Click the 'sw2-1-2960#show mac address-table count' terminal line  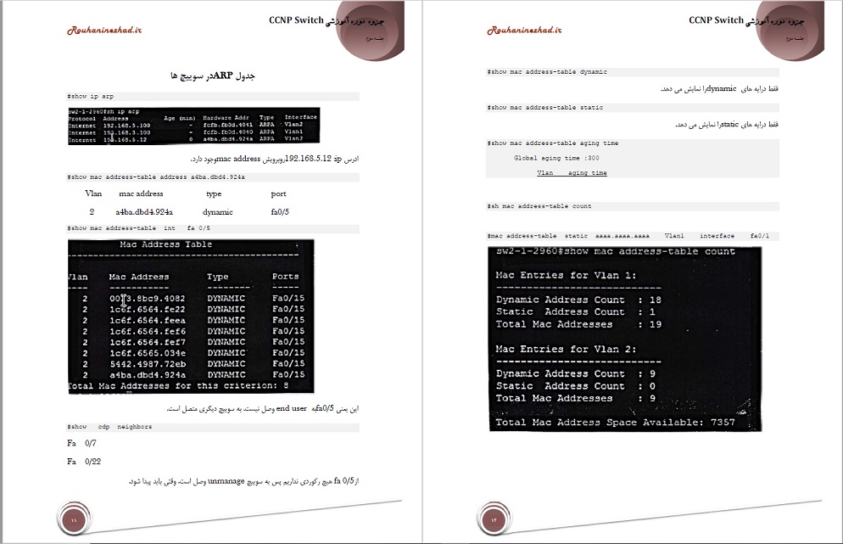point(616,251)
